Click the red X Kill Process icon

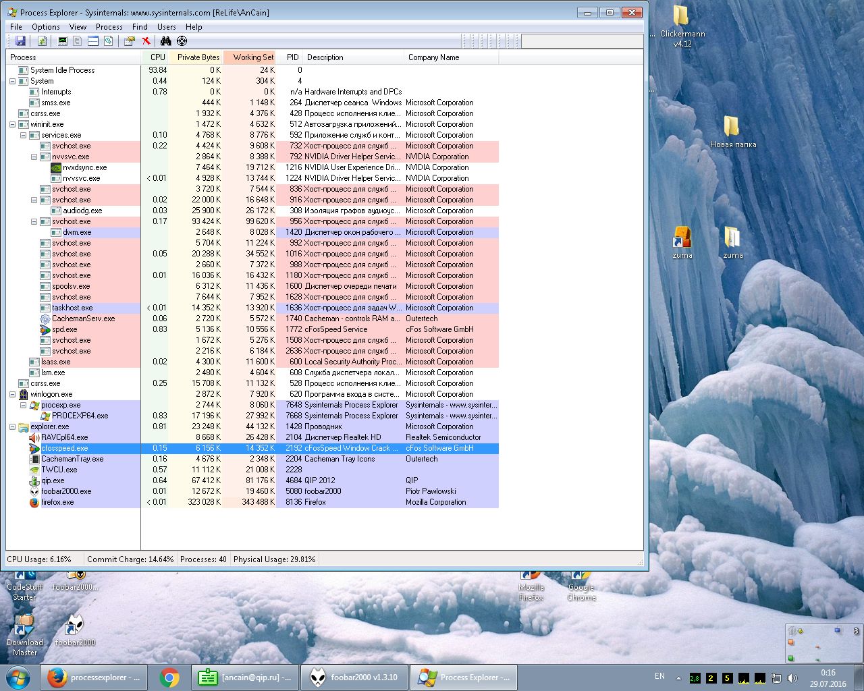[145, 41]
